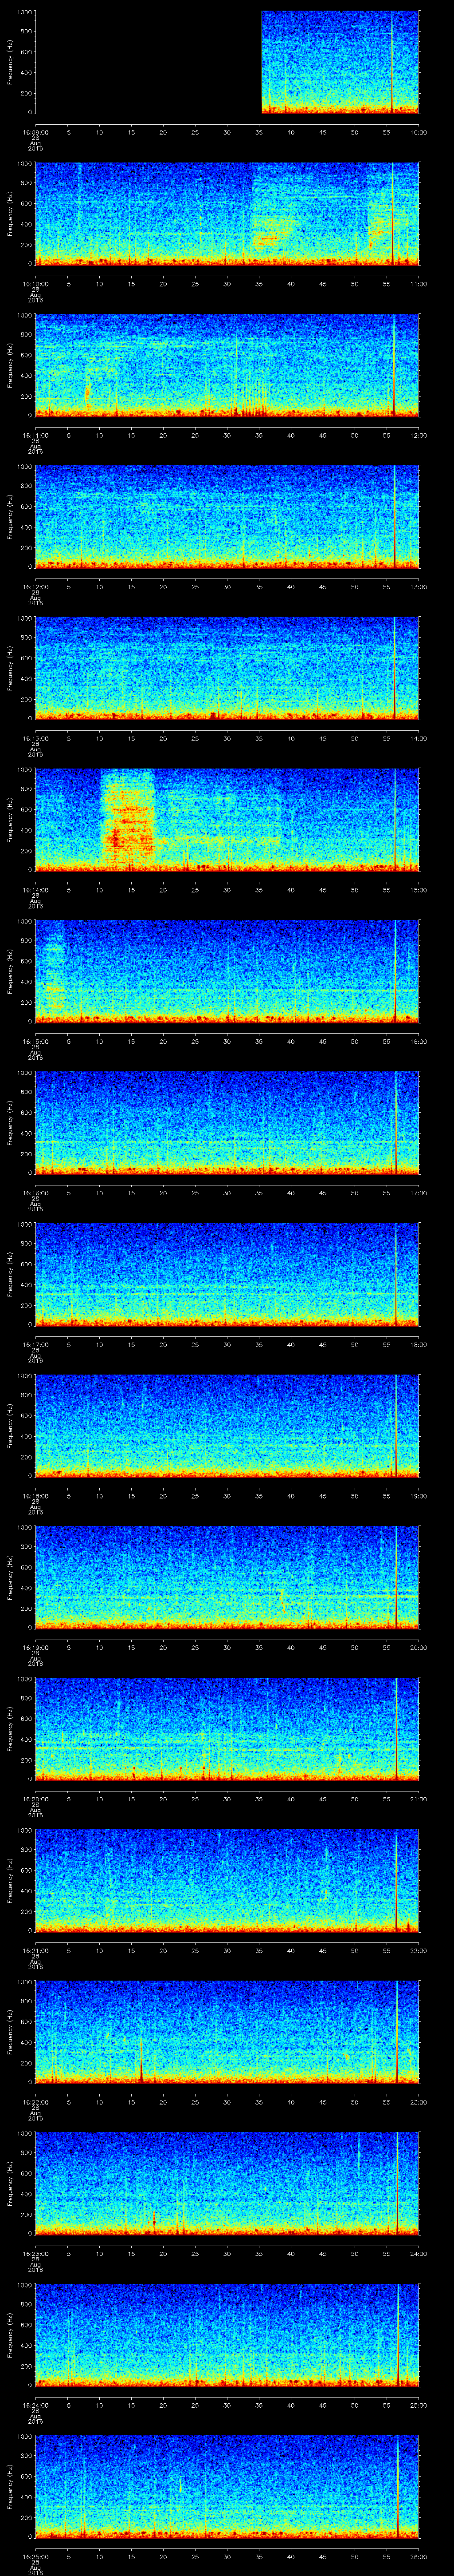Viewport: 454px width, 2576px height.
Task: Select the 20:00 end-of-axis time label
Action: 418,1647
